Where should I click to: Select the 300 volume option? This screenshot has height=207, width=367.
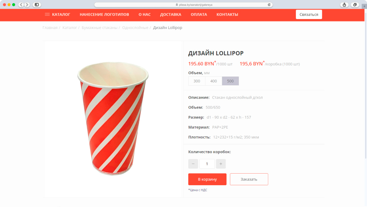coord(197,81)
